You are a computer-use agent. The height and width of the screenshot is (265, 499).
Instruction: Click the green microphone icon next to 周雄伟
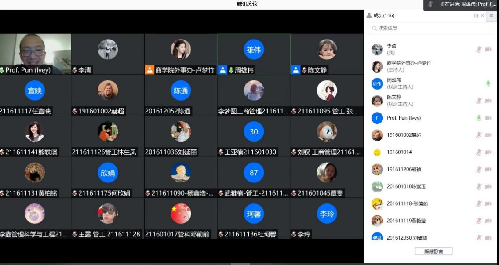[488, 84]
